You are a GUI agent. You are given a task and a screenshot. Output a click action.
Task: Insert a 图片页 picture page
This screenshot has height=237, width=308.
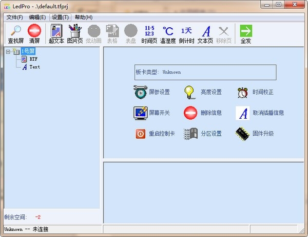click(75, 34)
